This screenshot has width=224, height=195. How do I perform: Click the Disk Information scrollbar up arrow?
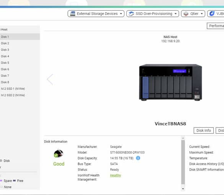pyautogui.click(x=183, y=138)
